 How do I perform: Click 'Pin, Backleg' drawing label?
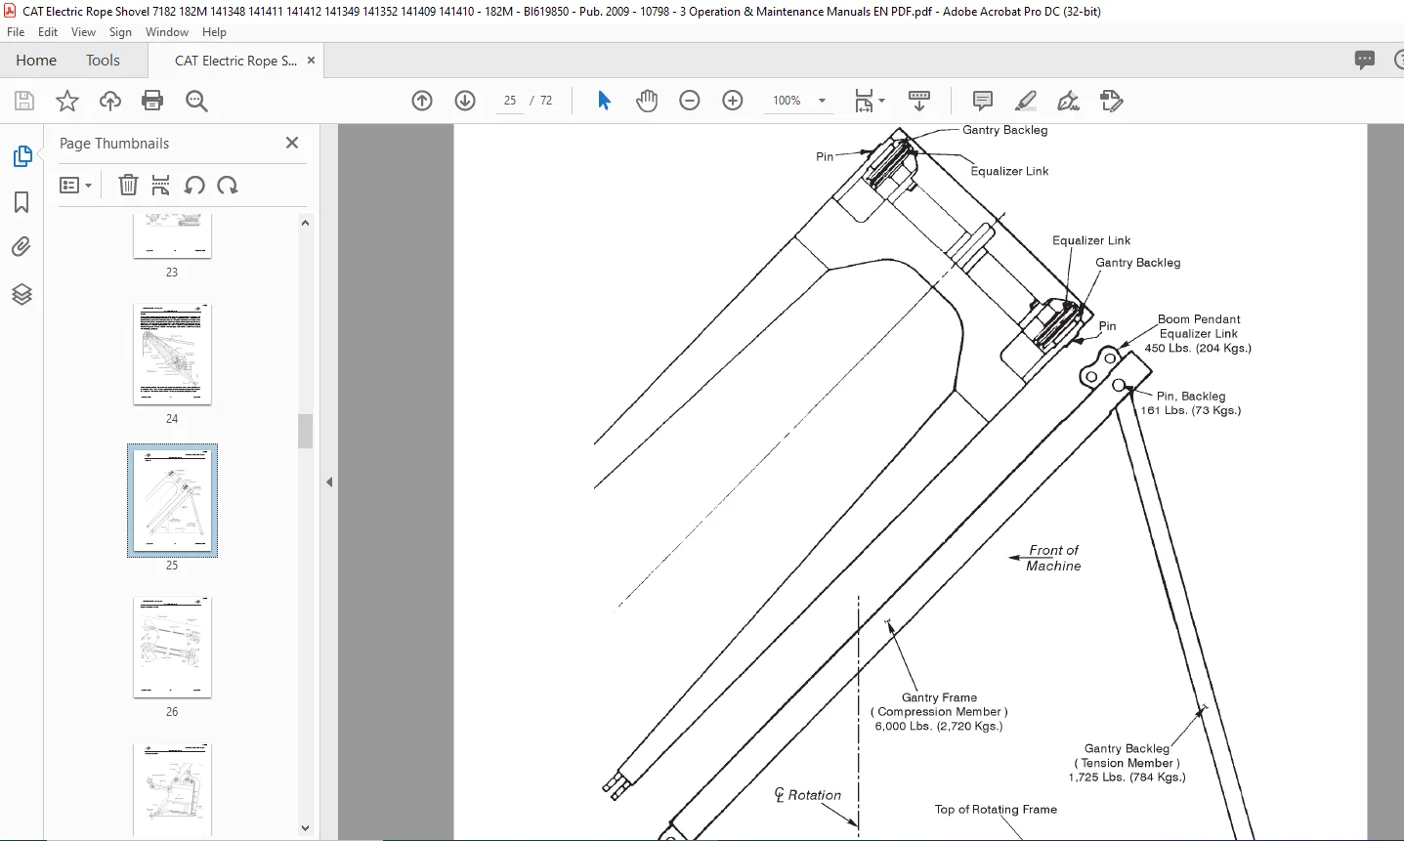pos(1190,396)
